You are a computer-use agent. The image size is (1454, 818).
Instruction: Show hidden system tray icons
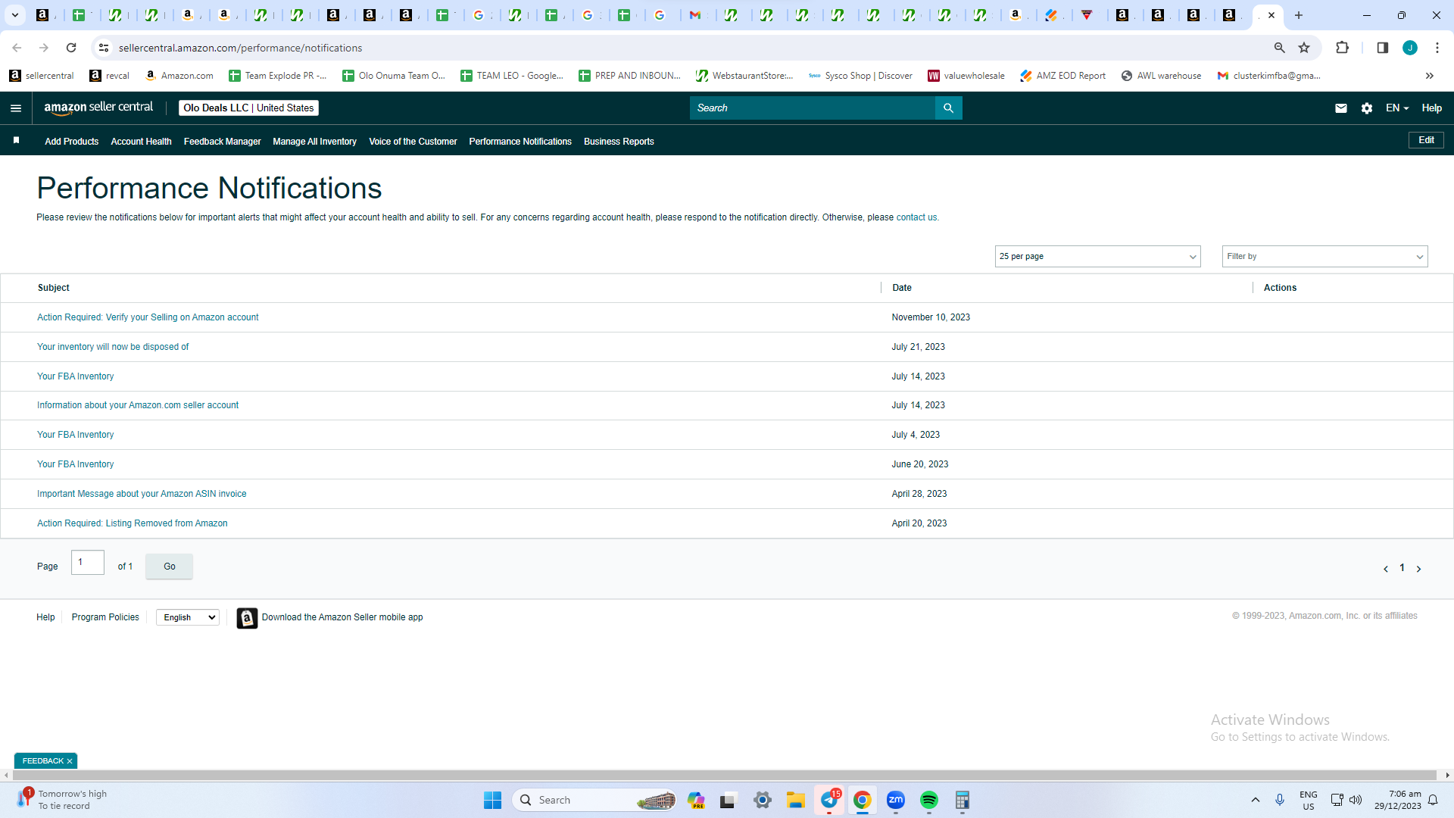pyautogui.click(x=1255, y=801)
